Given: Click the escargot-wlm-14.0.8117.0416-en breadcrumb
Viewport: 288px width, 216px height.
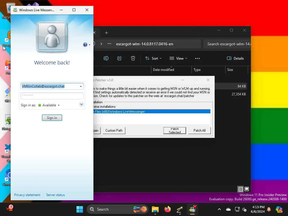Looking at the screenshot, I should coord(145,44).
